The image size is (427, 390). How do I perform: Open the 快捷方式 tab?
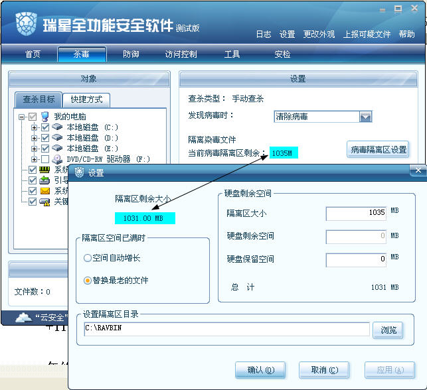click(86, 99)
